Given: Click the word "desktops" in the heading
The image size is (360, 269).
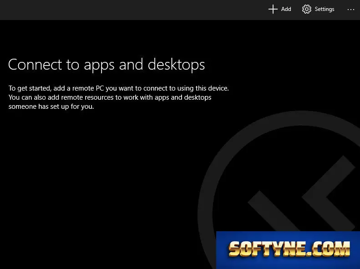Looking at the screenshot, I should tap(176, 65).
